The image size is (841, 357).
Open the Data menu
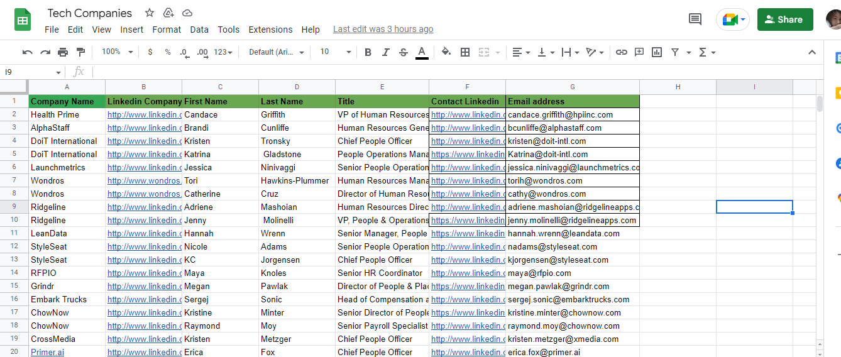(x=199, y=30)
